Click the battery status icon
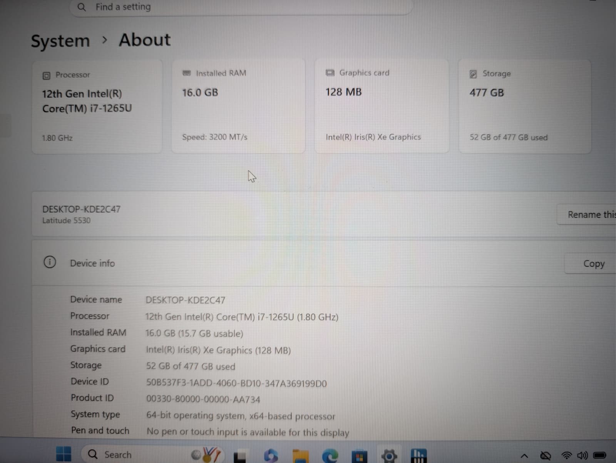616x463 pixels. pos(600,456)
